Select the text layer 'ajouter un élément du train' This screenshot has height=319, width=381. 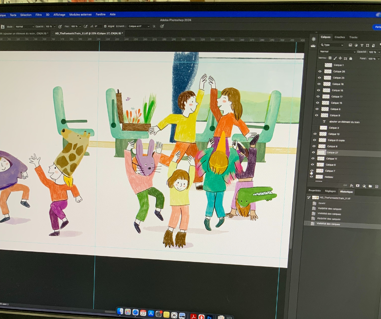click(344, 122)
